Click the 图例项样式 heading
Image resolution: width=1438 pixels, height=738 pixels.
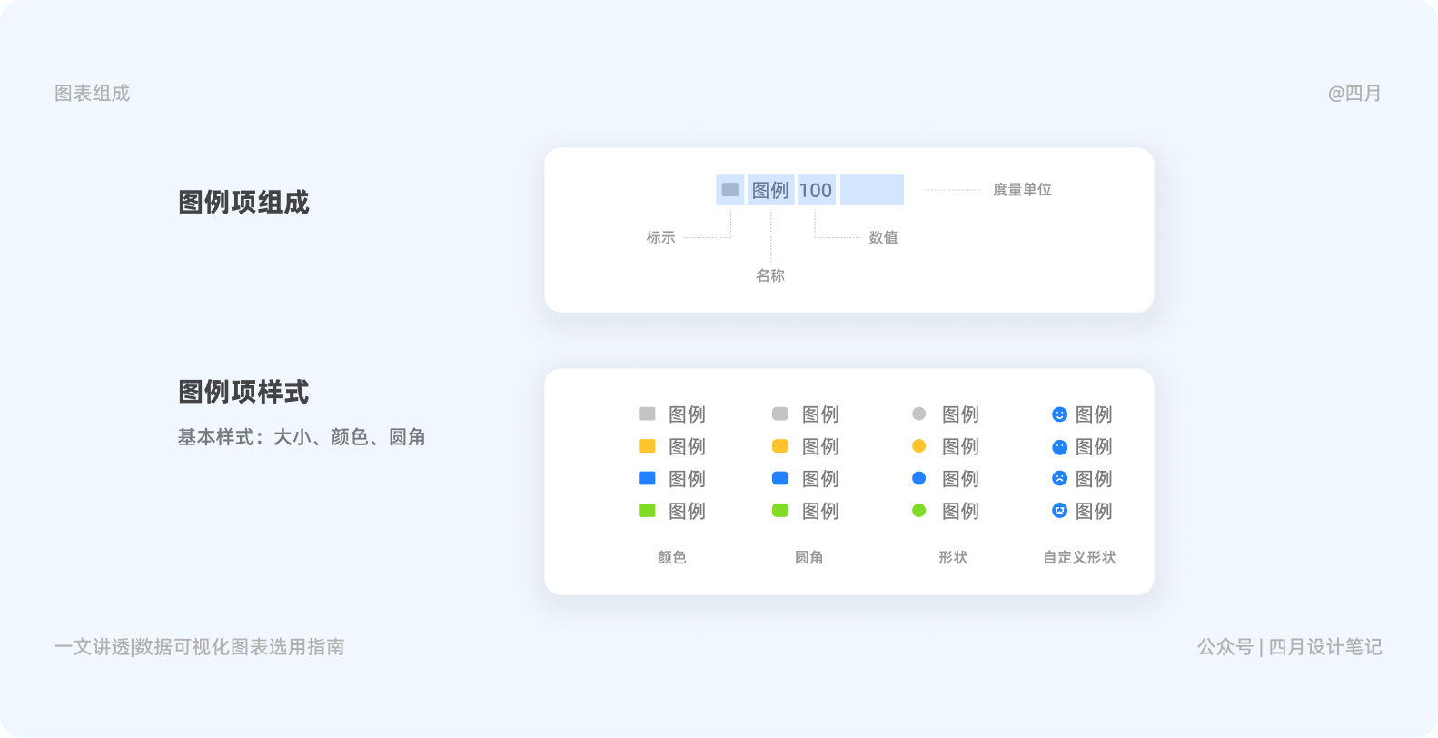243,393
